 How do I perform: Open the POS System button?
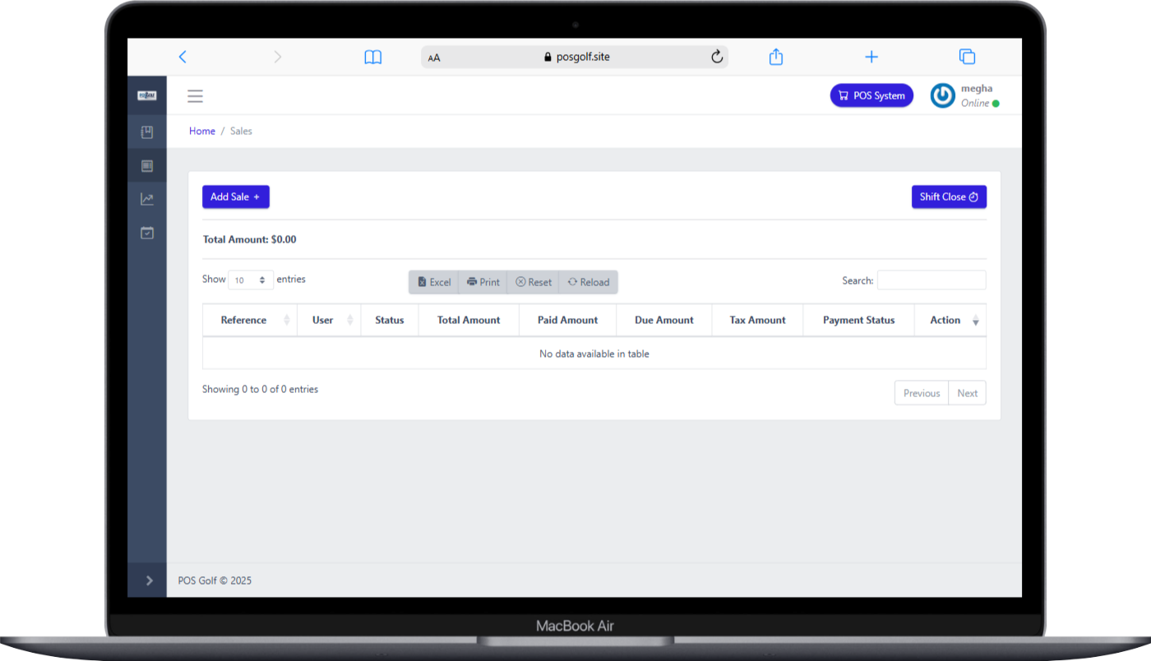tap(871, 95)
